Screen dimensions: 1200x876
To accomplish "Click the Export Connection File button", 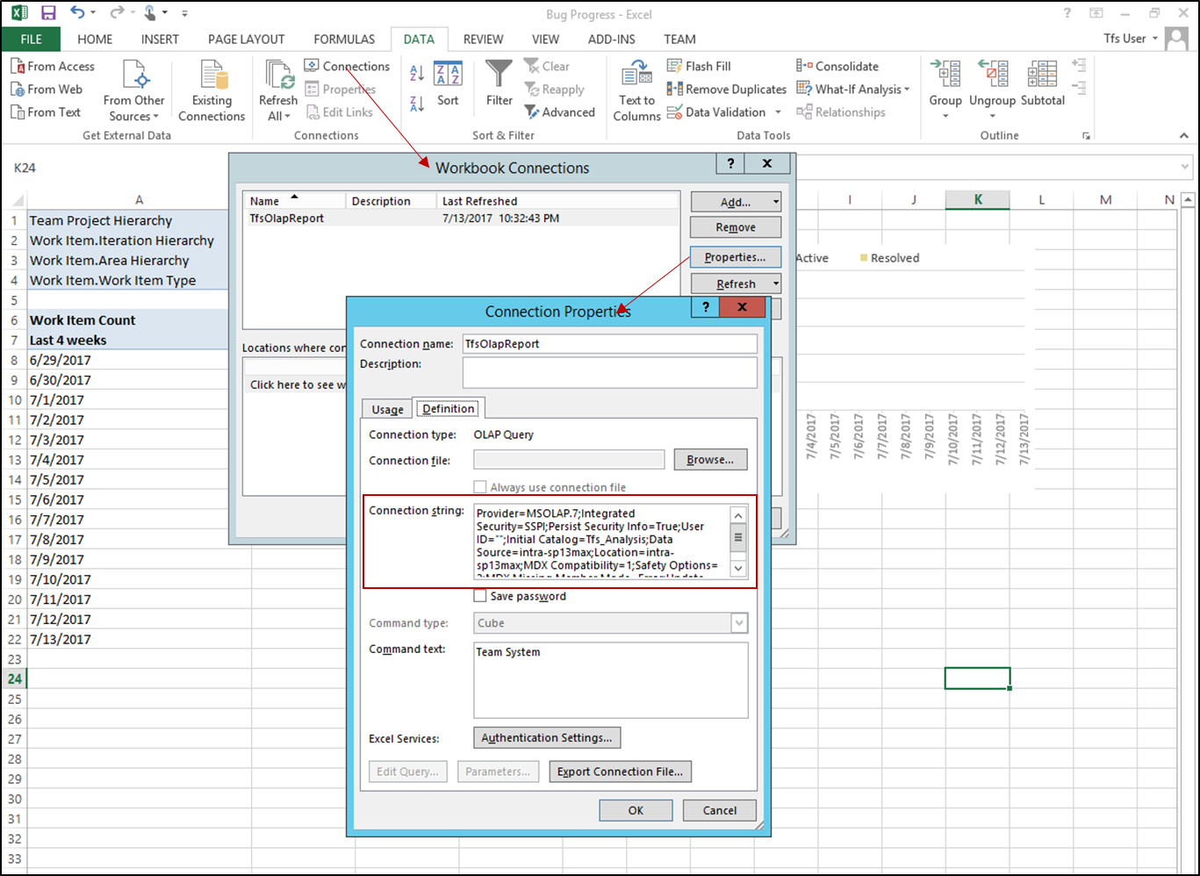I will pos(620,771).
